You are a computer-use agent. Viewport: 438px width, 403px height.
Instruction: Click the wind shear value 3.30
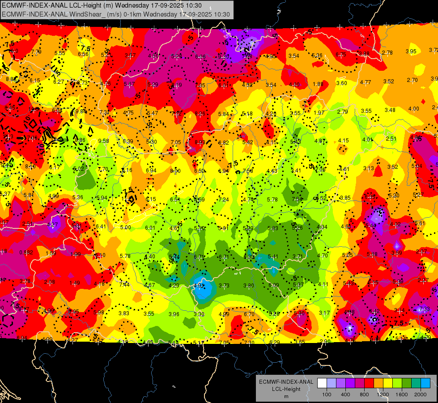199,314
